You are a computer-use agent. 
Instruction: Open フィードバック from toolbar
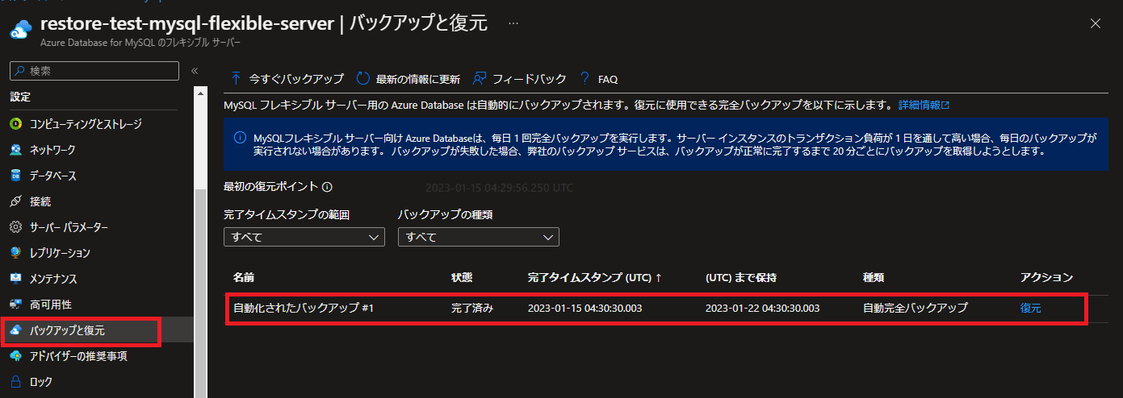[520, 79]
